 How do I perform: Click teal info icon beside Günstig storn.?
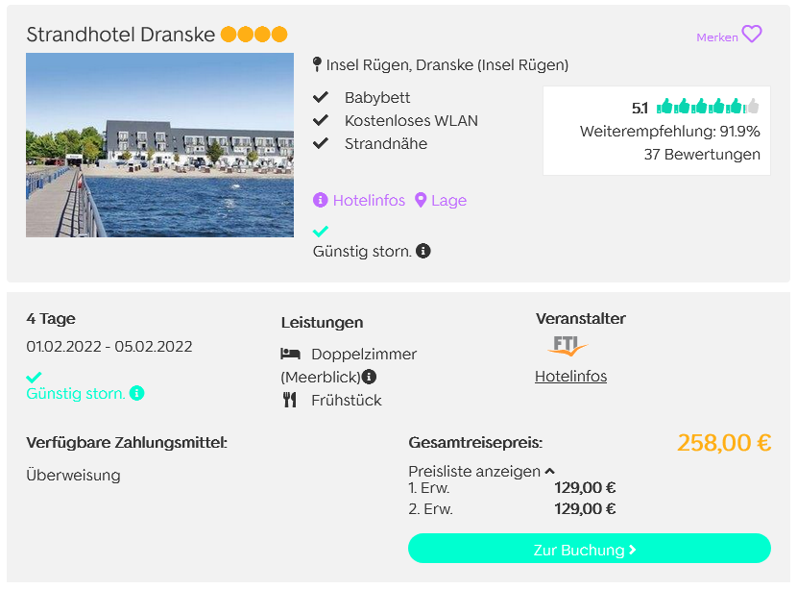click(x=136, y=393)
